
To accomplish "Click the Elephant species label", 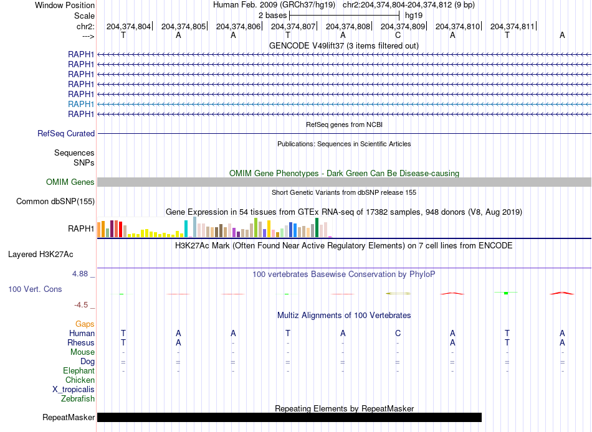I will [79, 371].
